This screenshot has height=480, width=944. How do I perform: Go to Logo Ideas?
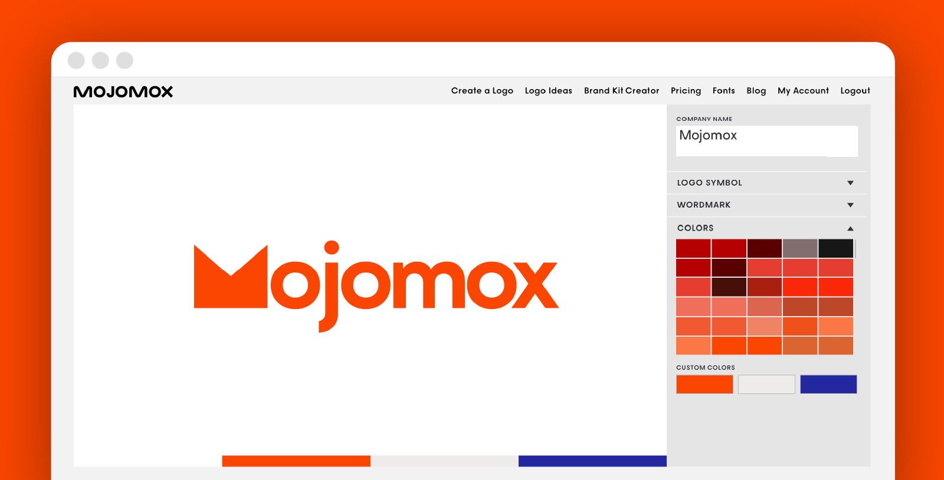[x=549, y=91]
